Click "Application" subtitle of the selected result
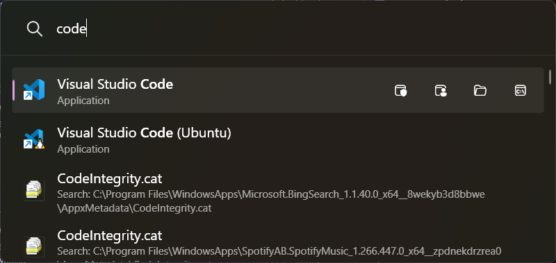This screenshot has width=556, height=263. tap(83, 101)
